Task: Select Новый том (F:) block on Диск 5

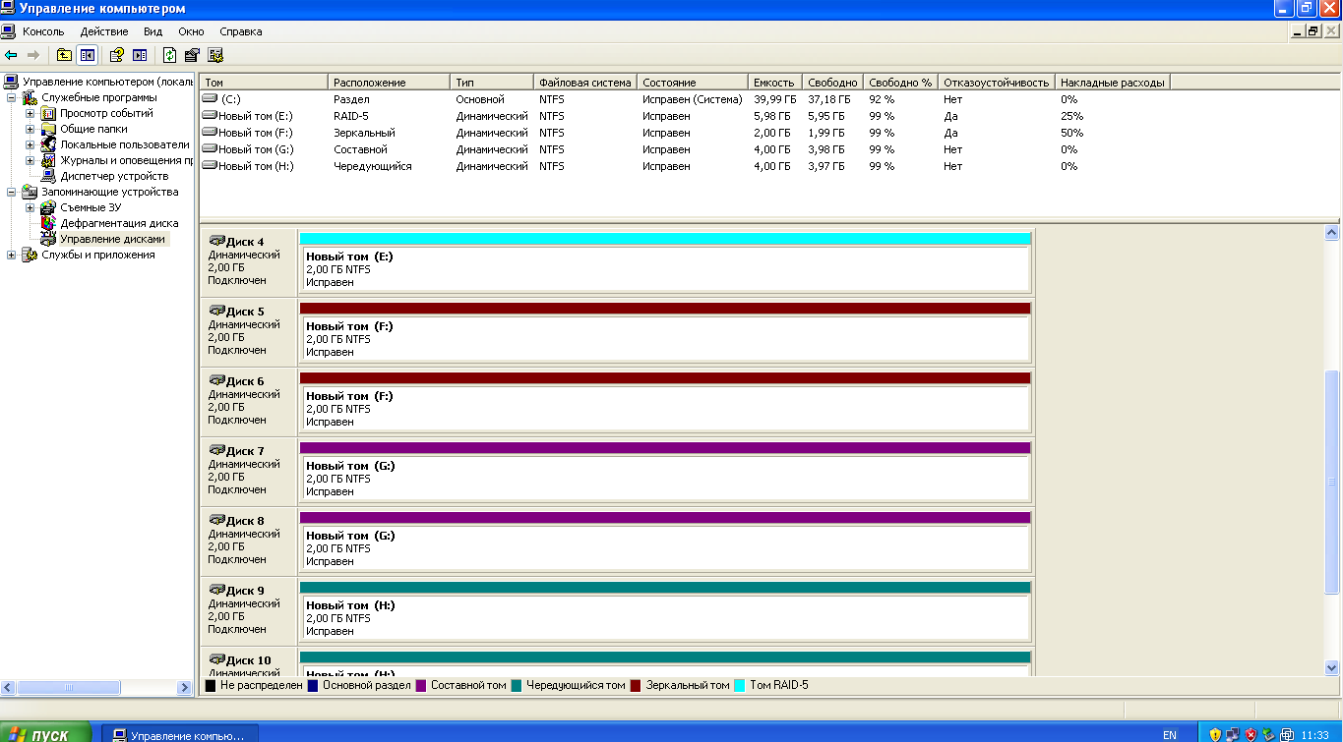Action: (664, 338)
